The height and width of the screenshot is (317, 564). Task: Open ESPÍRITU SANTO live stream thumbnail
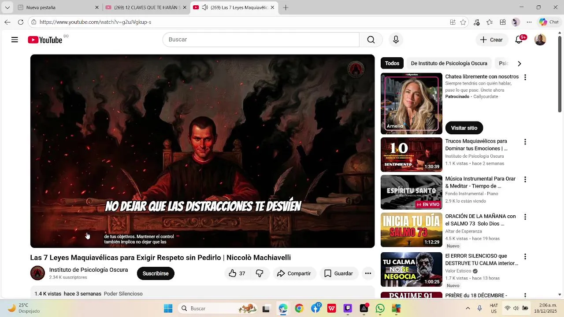[x=411, y=192]
